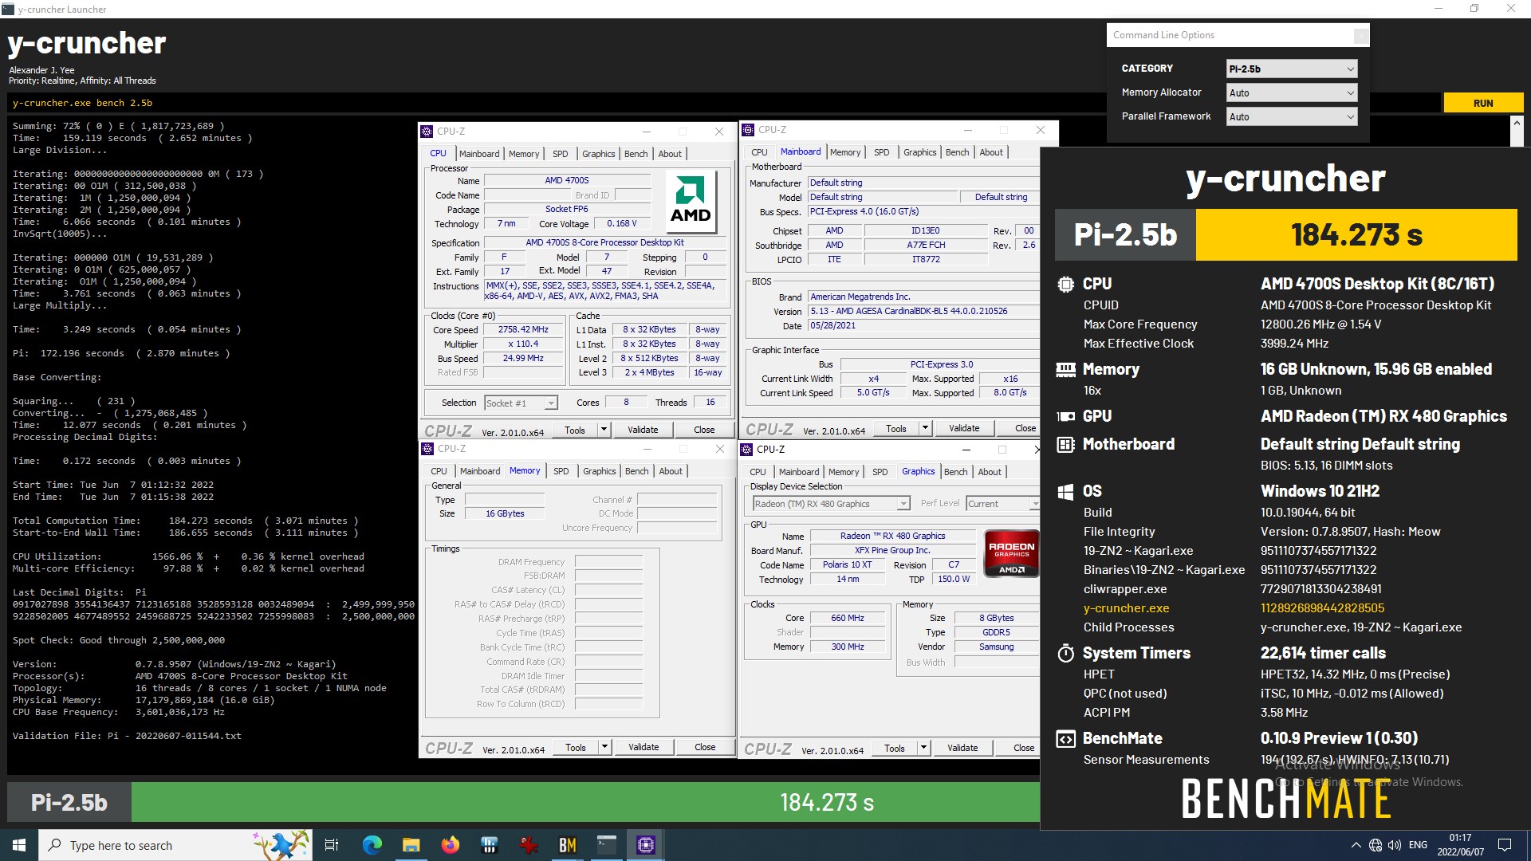This screenshot has height=861, width=1531.
Task: Click the BenchMate code-bracket icon
Action: click(x=1065, y=739)
